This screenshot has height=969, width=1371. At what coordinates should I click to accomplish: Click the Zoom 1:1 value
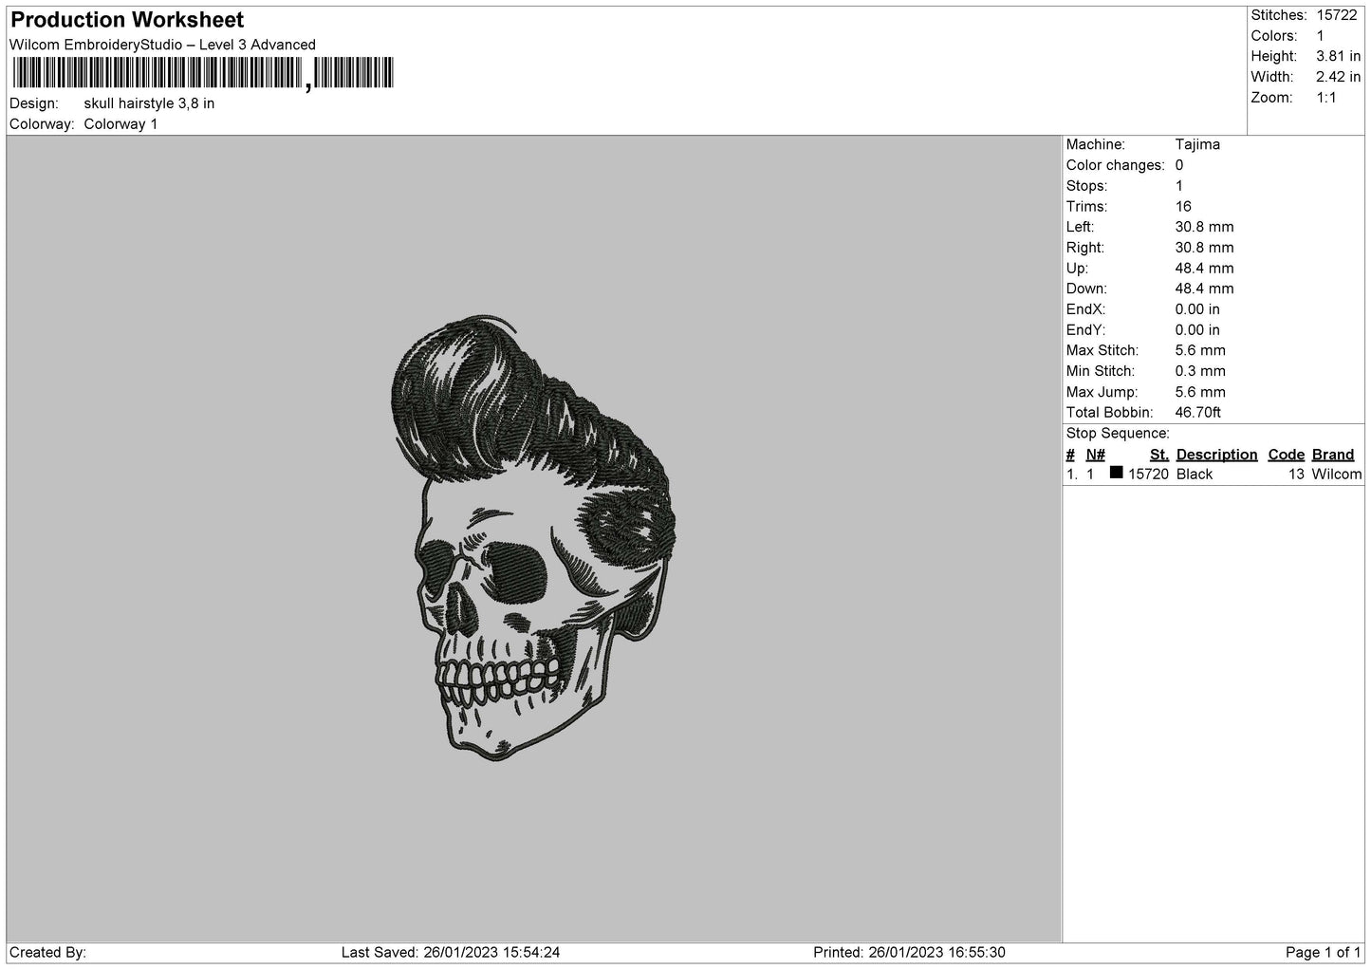pyautogui.click(x=1325, y=98)
